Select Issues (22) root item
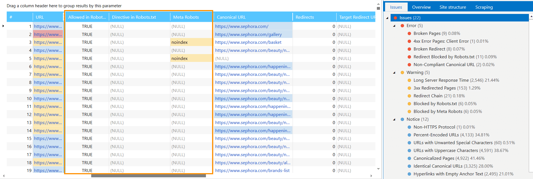The height and width of the screenshot is (179, 533). 459,18
